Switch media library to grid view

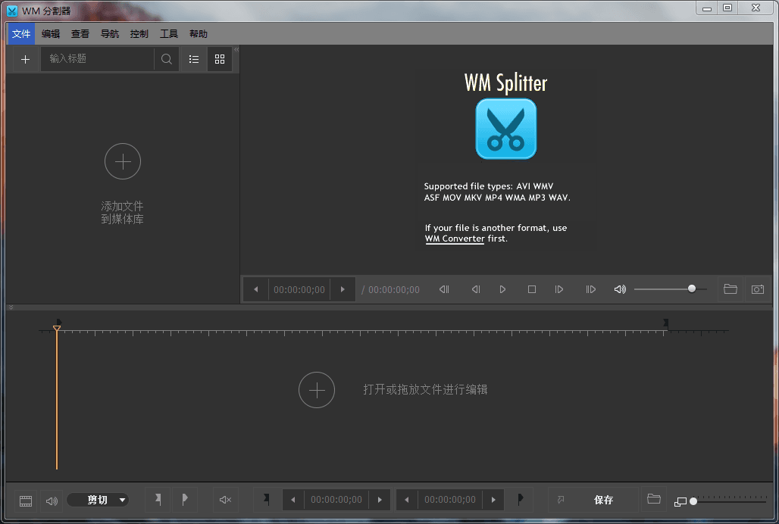(220, 59)
